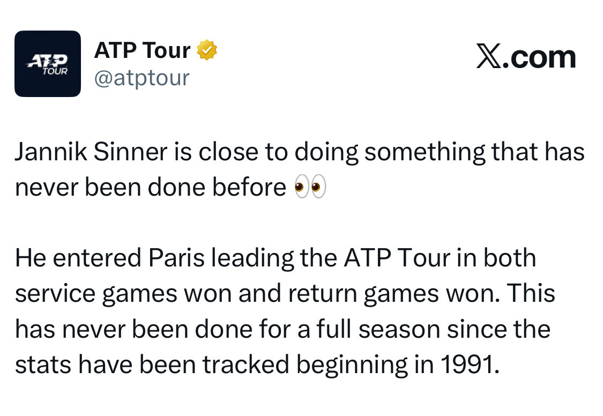Click the eyes emoji in the tweet
Viewport: 603px width, 416px height.
point(310,188)
